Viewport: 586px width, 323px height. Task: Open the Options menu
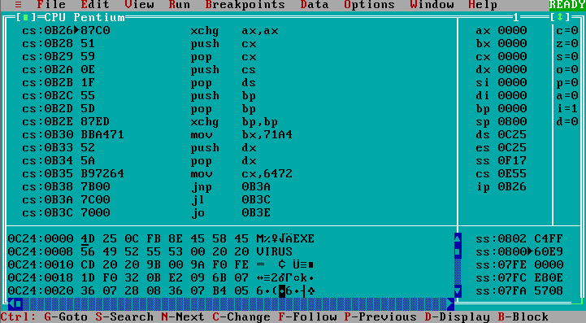[x=369, y=5]
